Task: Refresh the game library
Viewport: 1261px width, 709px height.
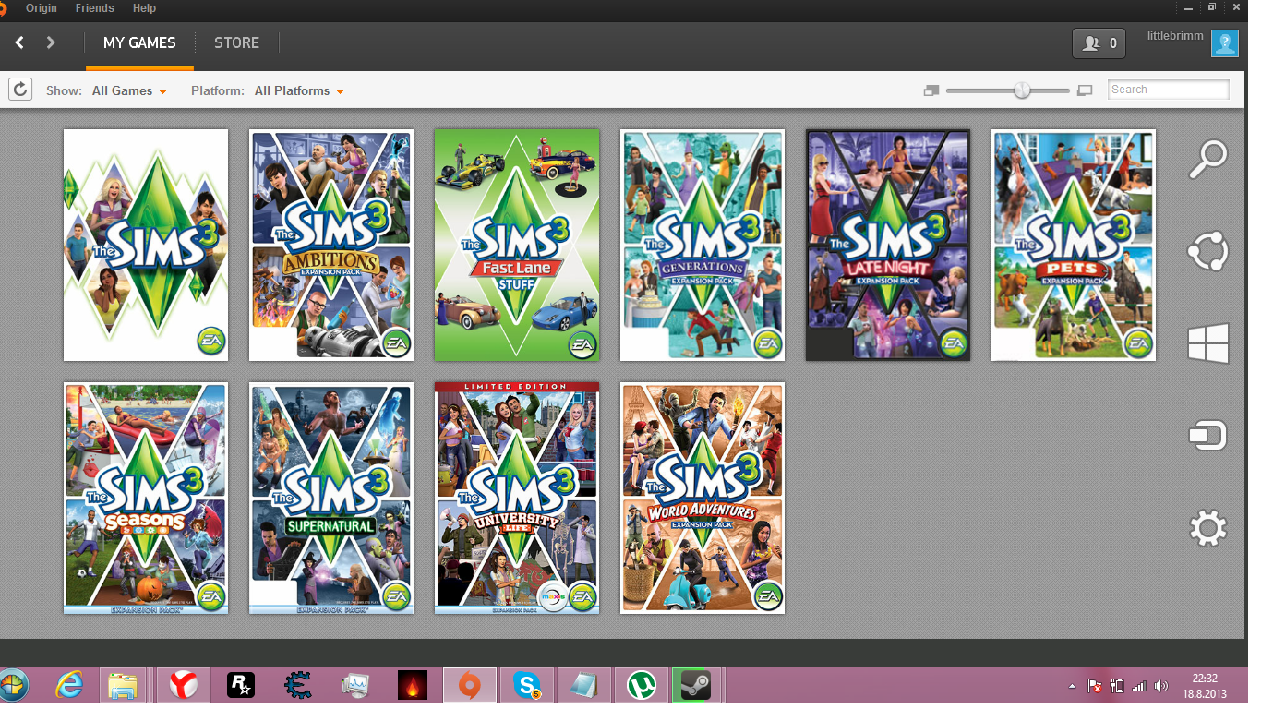Action: [20, 90]
